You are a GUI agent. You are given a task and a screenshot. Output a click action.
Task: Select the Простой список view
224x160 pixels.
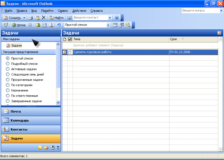coord(8,58)
